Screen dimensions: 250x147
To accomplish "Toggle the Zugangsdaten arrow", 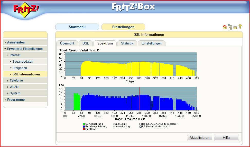I will 11,62.
